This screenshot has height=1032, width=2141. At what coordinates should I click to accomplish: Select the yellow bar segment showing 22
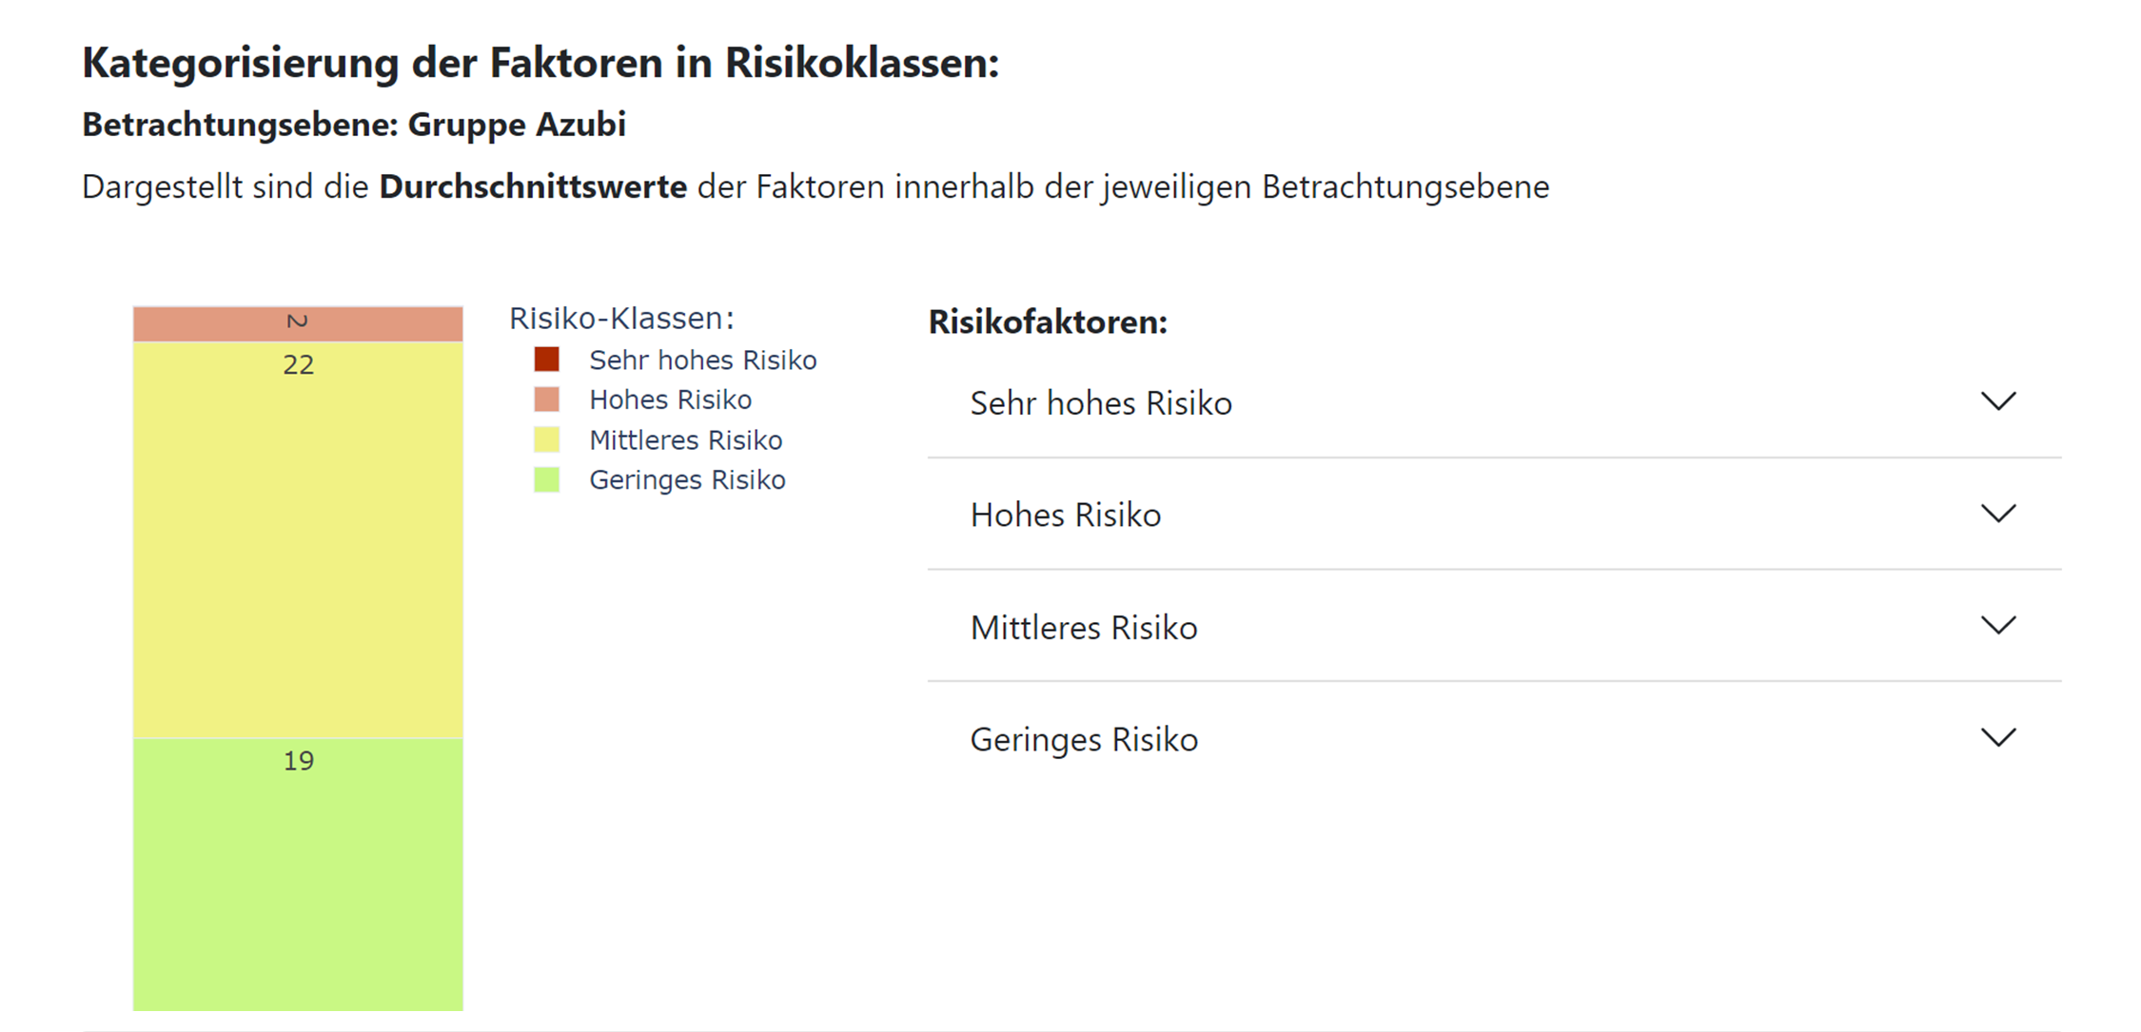pyautogui.click(x=298, y=539)
